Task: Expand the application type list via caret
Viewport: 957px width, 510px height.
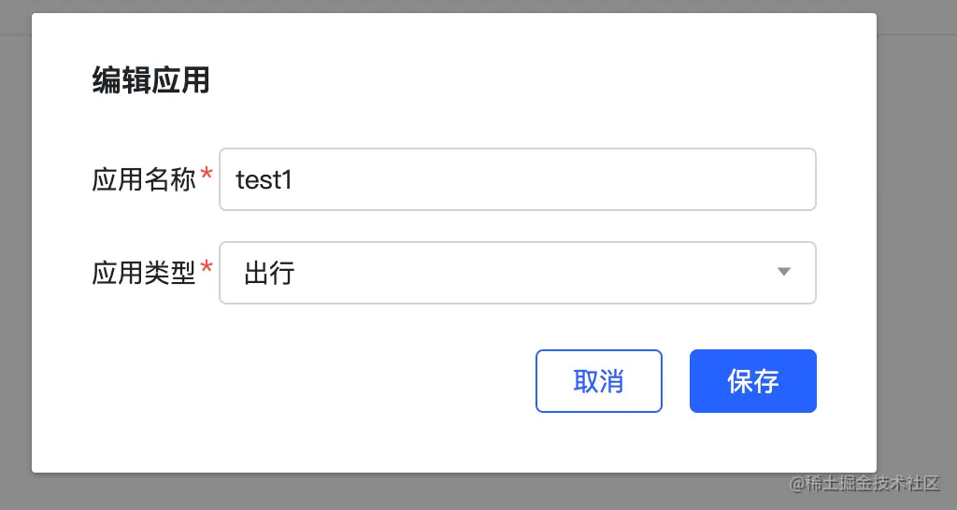Action: 784,272
